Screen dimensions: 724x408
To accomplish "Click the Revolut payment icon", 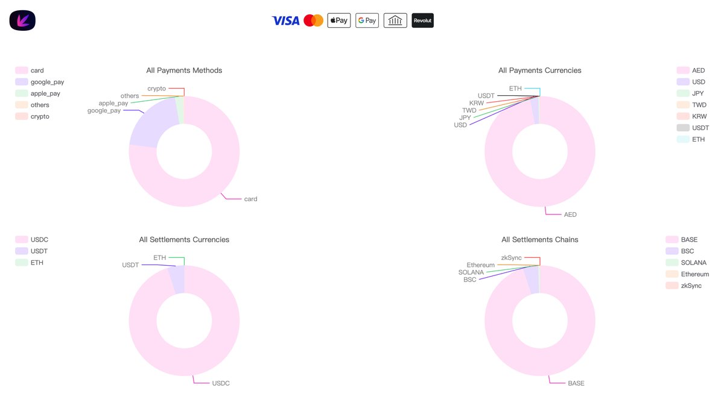I will click(x=422, y=20).
